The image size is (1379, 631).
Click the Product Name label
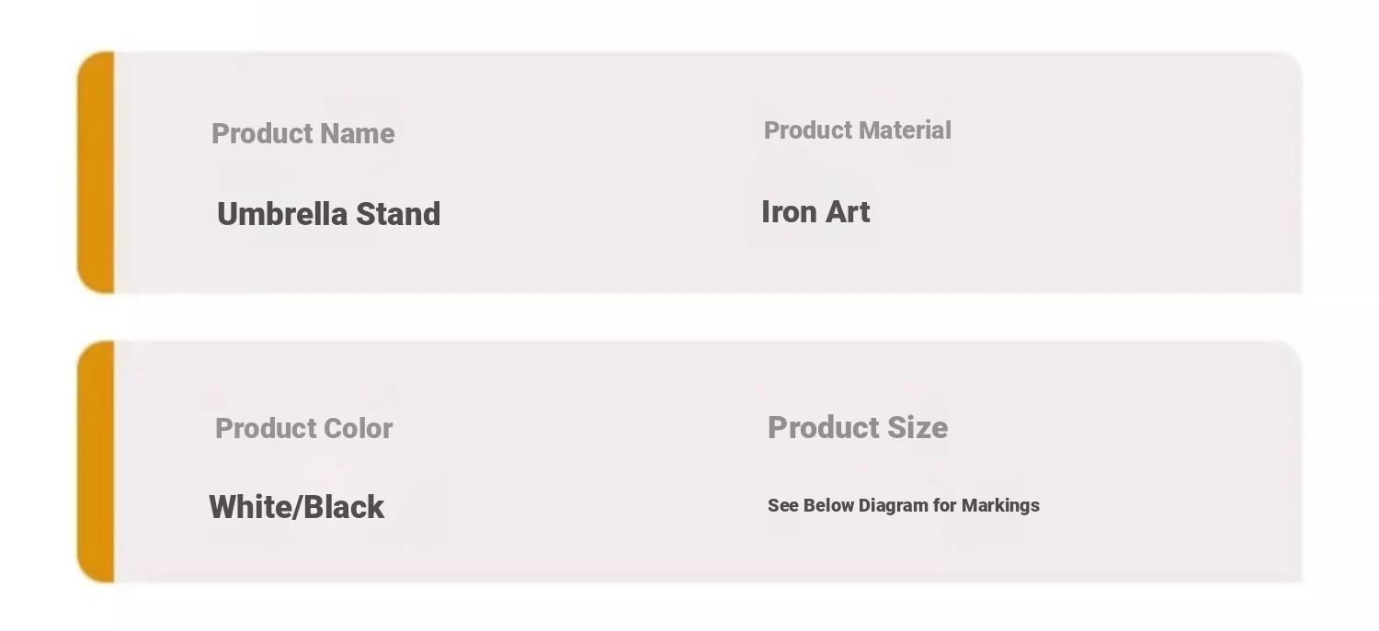302,134
